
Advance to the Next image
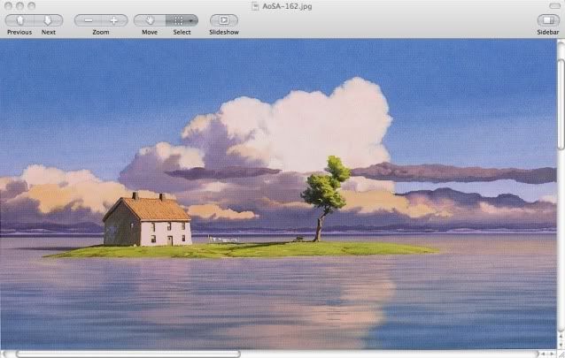tap(49, 20)
